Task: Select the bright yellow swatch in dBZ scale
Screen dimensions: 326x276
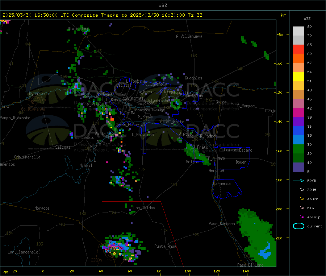Action: tap(298, 77)
